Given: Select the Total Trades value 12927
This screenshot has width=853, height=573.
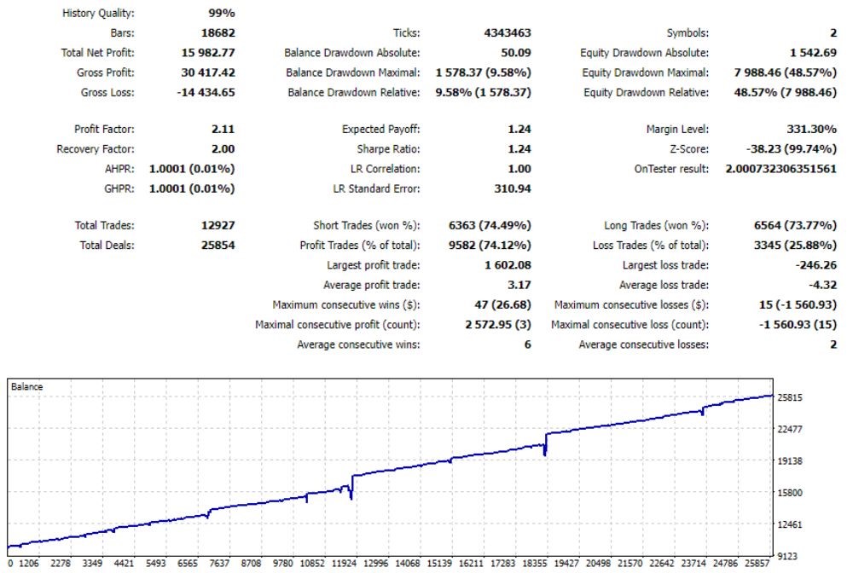Looking at the screenshot, I should pos(216,226).
